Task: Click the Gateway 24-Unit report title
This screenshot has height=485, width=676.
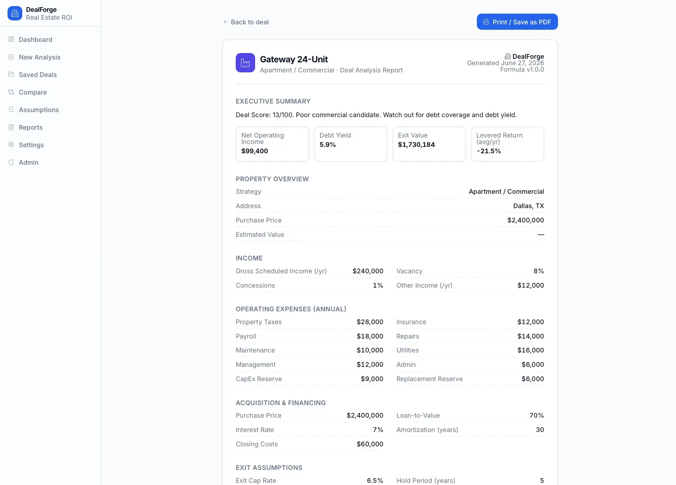Action: pos(294,59)
